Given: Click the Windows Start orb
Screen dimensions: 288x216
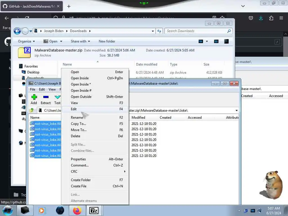Looking at the screenshot, I should 8,210.
